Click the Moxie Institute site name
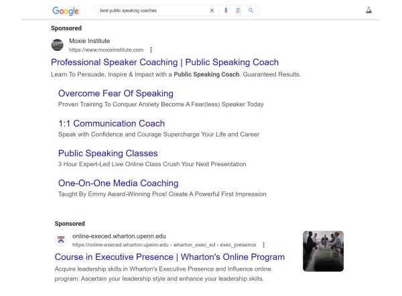The image size is (402, 296). tap(89, 41)
